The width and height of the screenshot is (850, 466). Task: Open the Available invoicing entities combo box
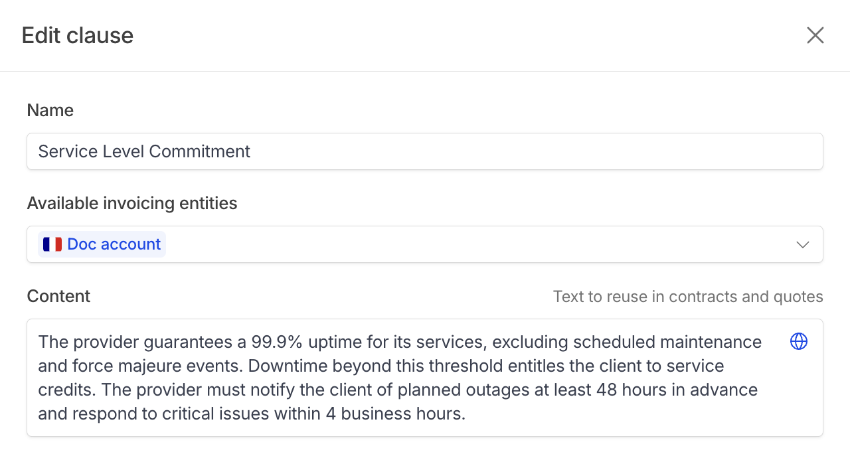click(425, 244)
